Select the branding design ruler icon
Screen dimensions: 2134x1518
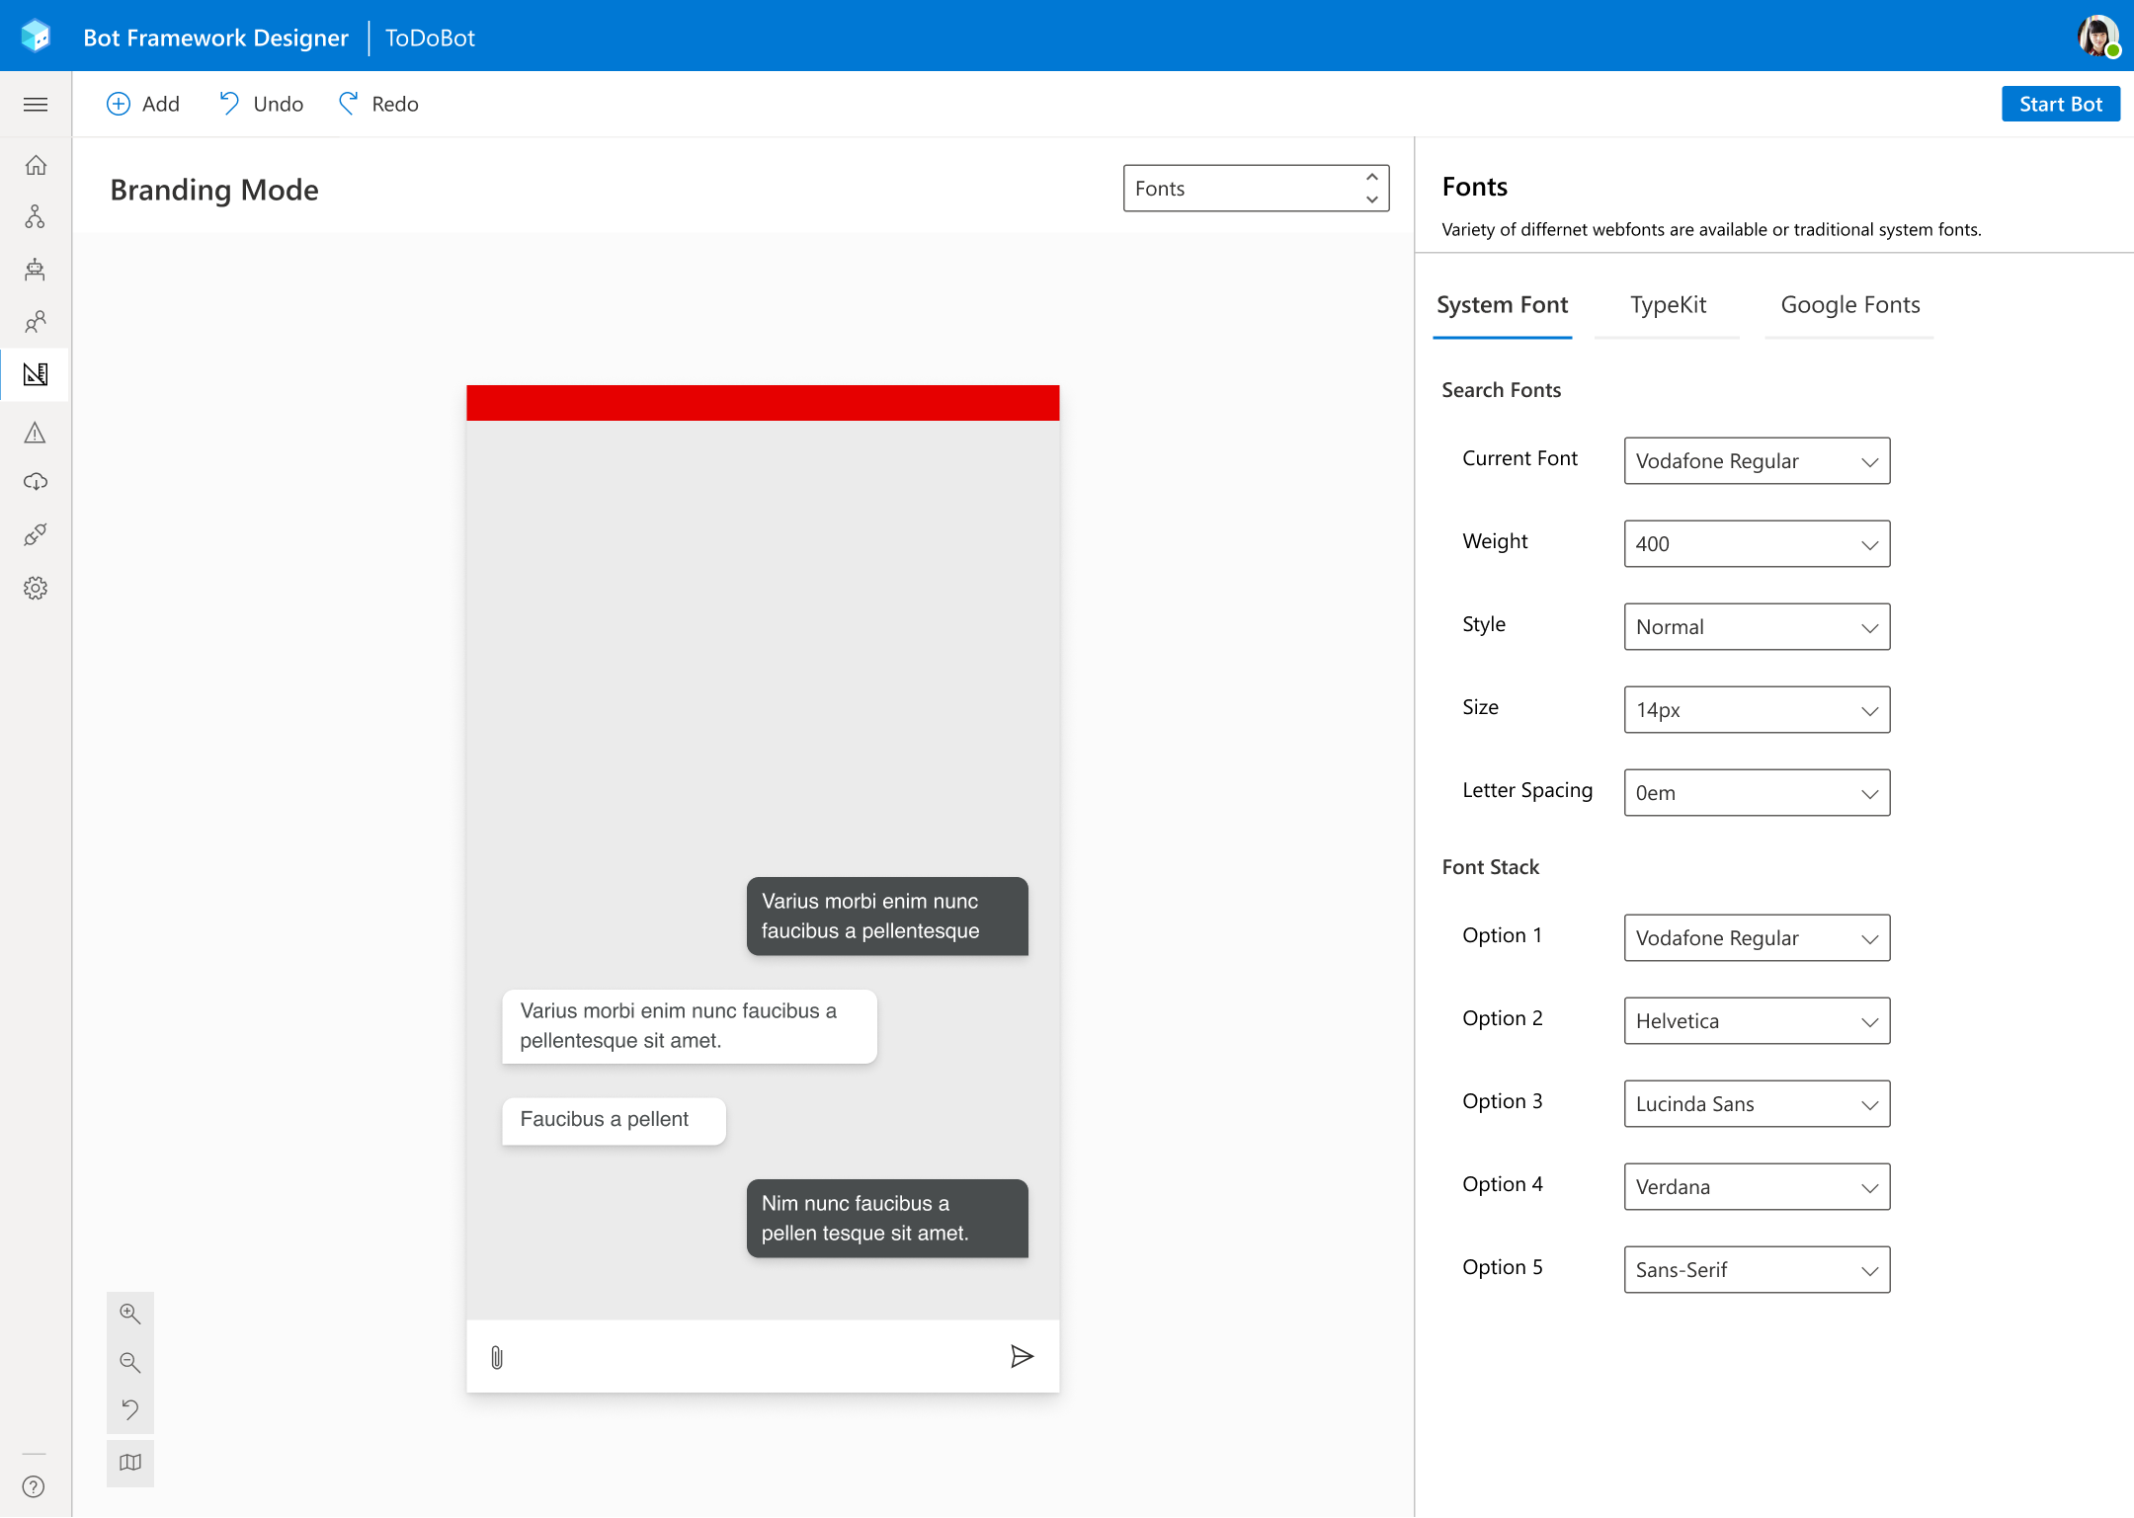coord(36,374)
